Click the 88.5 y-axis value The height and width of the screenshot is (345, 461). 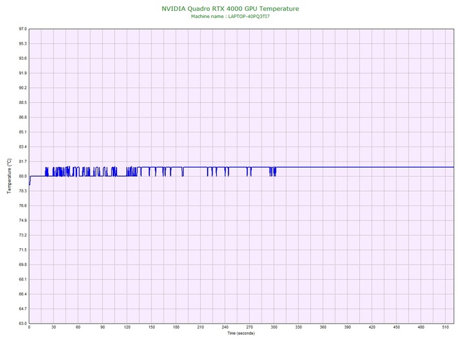coord(23,103)
